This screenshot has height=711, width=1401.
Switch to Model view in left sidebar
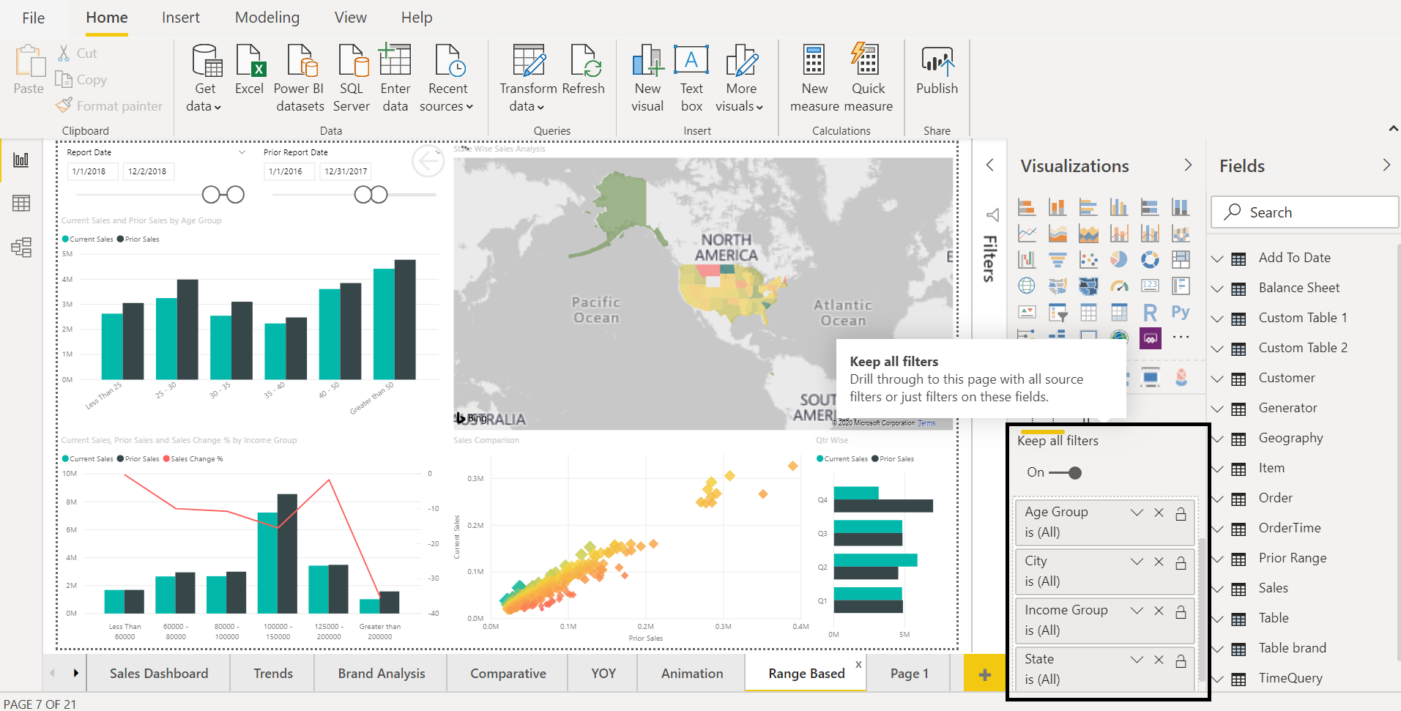pos(21,247)
